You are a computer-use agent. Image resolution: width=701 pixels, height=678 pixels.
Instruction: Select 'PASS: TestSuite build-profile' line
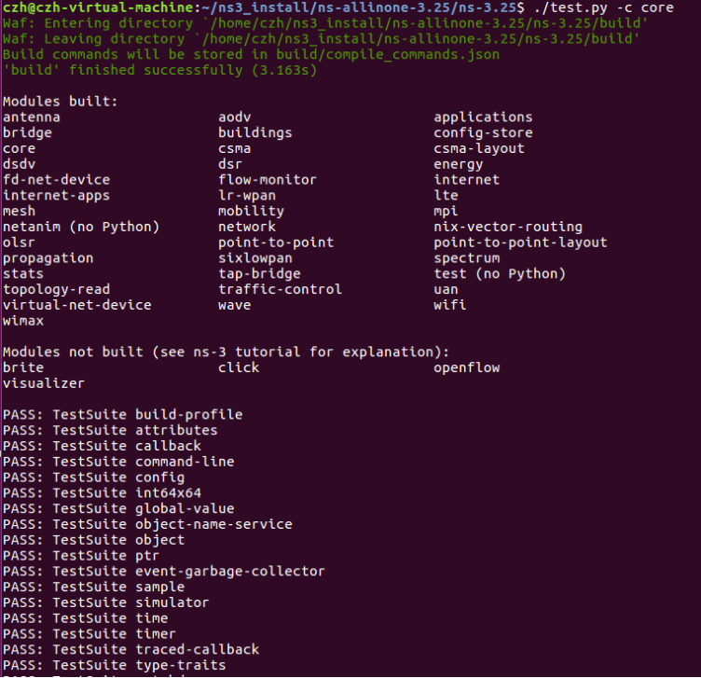pyautogui.click(x=122, y=415)
